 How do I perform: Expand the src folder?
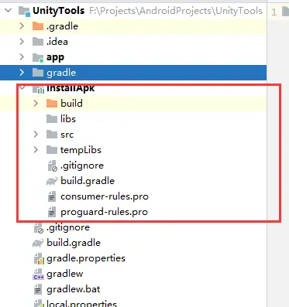(36, 135)
